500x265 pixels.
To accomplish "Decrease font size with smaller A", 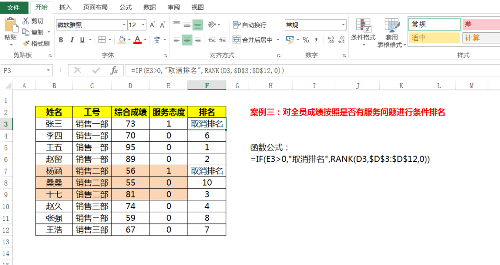I will tap(162, 25).
